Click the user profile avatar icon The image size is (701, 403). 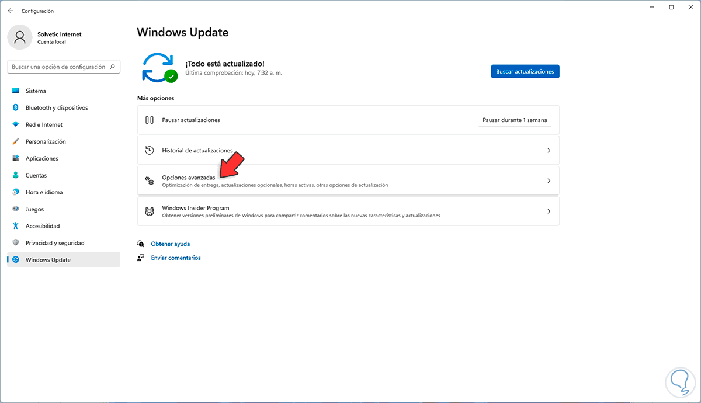[x=20, y=37]
